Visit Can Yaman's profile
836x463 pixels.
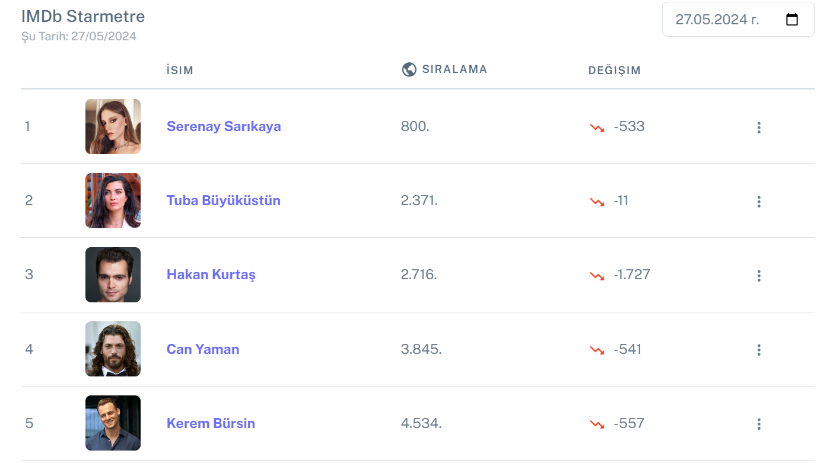(203, 349)
